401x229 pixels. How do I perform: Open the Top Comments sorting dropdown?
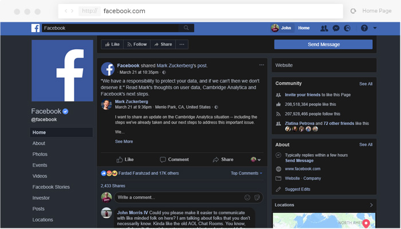(246, 173)
